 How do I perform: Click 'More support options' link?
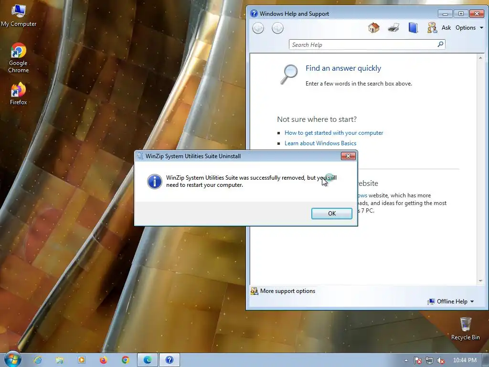point(287,291)
